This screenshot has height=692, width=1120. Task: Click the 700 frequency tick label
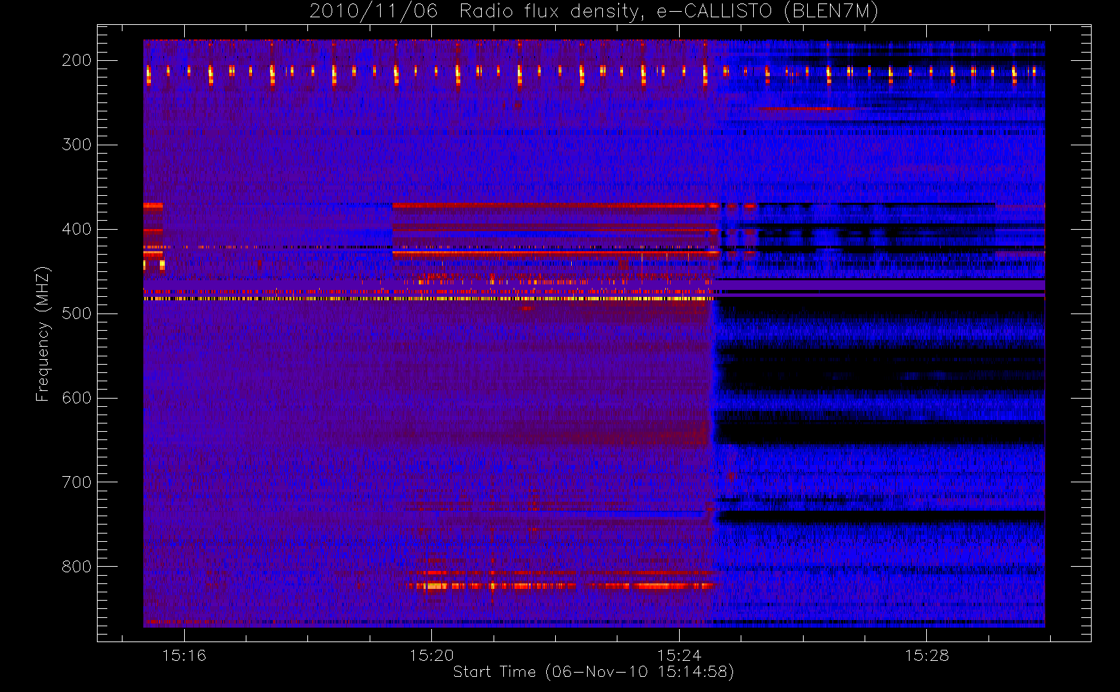click(76, 482)
